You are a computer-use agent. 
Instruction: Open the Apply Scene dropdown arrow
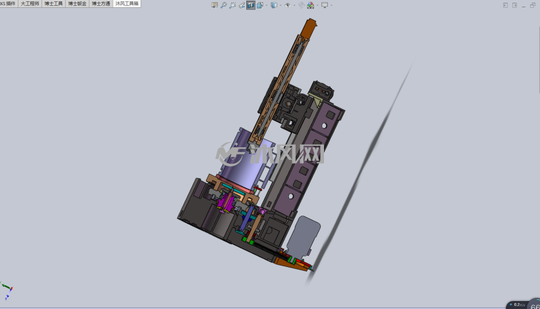pos(317,5)
